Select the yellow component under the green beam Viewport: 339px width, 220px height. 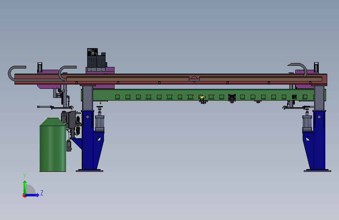tap(202, 97)
